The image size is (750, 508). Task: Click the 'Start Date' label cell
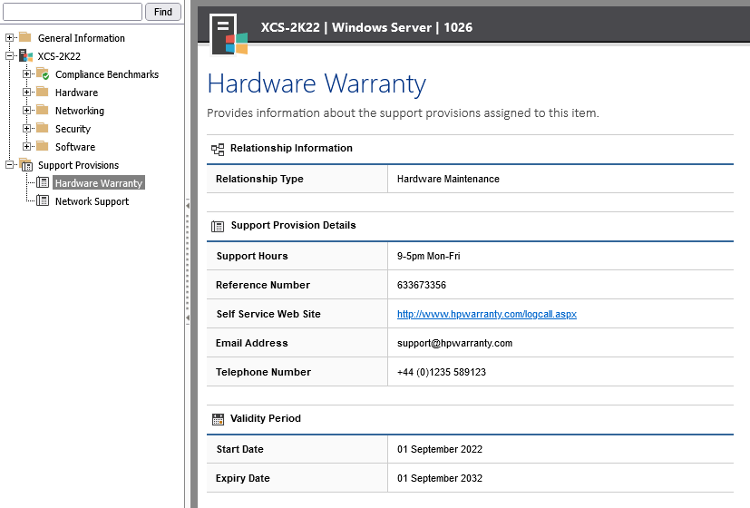(x=297, y=449)
